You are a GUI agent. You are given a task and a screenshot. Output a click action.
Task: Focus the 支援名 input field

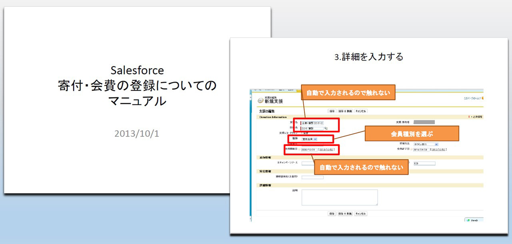click(x=312, y=123)
